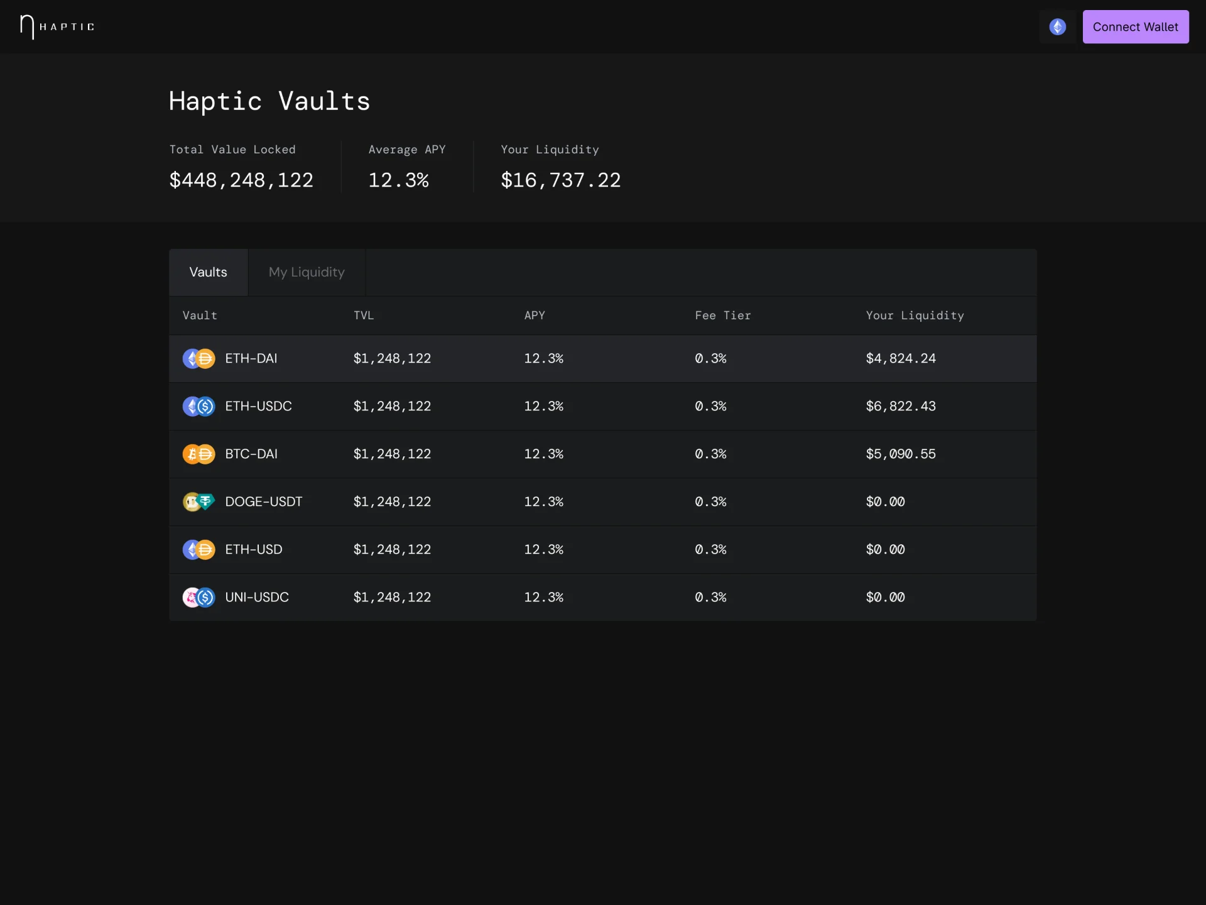This screenshot has width=1206, height=905.
Task: Click the Connect Wallet button
Action: 1136,27
